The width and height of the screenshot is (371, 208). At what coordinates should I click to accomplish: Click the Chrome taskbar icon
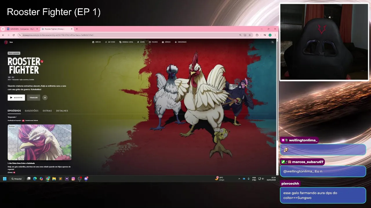coord(48,179)
